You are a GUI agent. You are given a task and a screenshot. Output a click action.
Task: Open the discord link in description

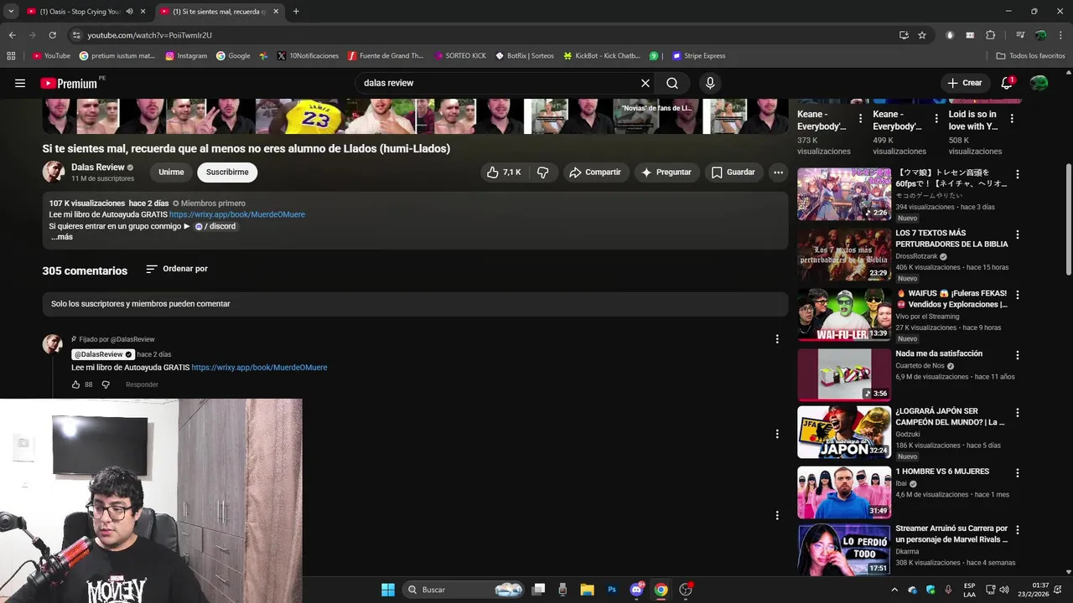(x=215, y=226)
